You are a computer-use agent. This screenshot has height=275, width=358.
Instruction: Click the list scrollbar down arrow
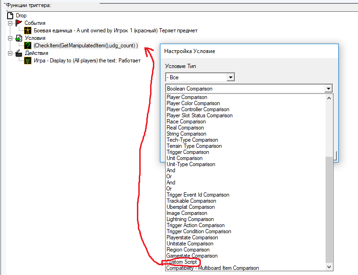[329, 267]
